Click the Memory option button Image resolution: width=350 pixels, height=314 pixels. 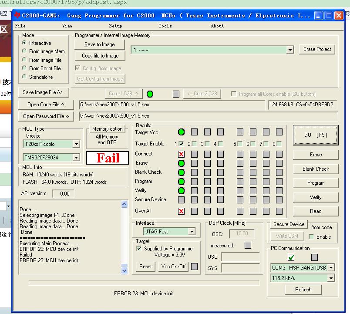108,129
